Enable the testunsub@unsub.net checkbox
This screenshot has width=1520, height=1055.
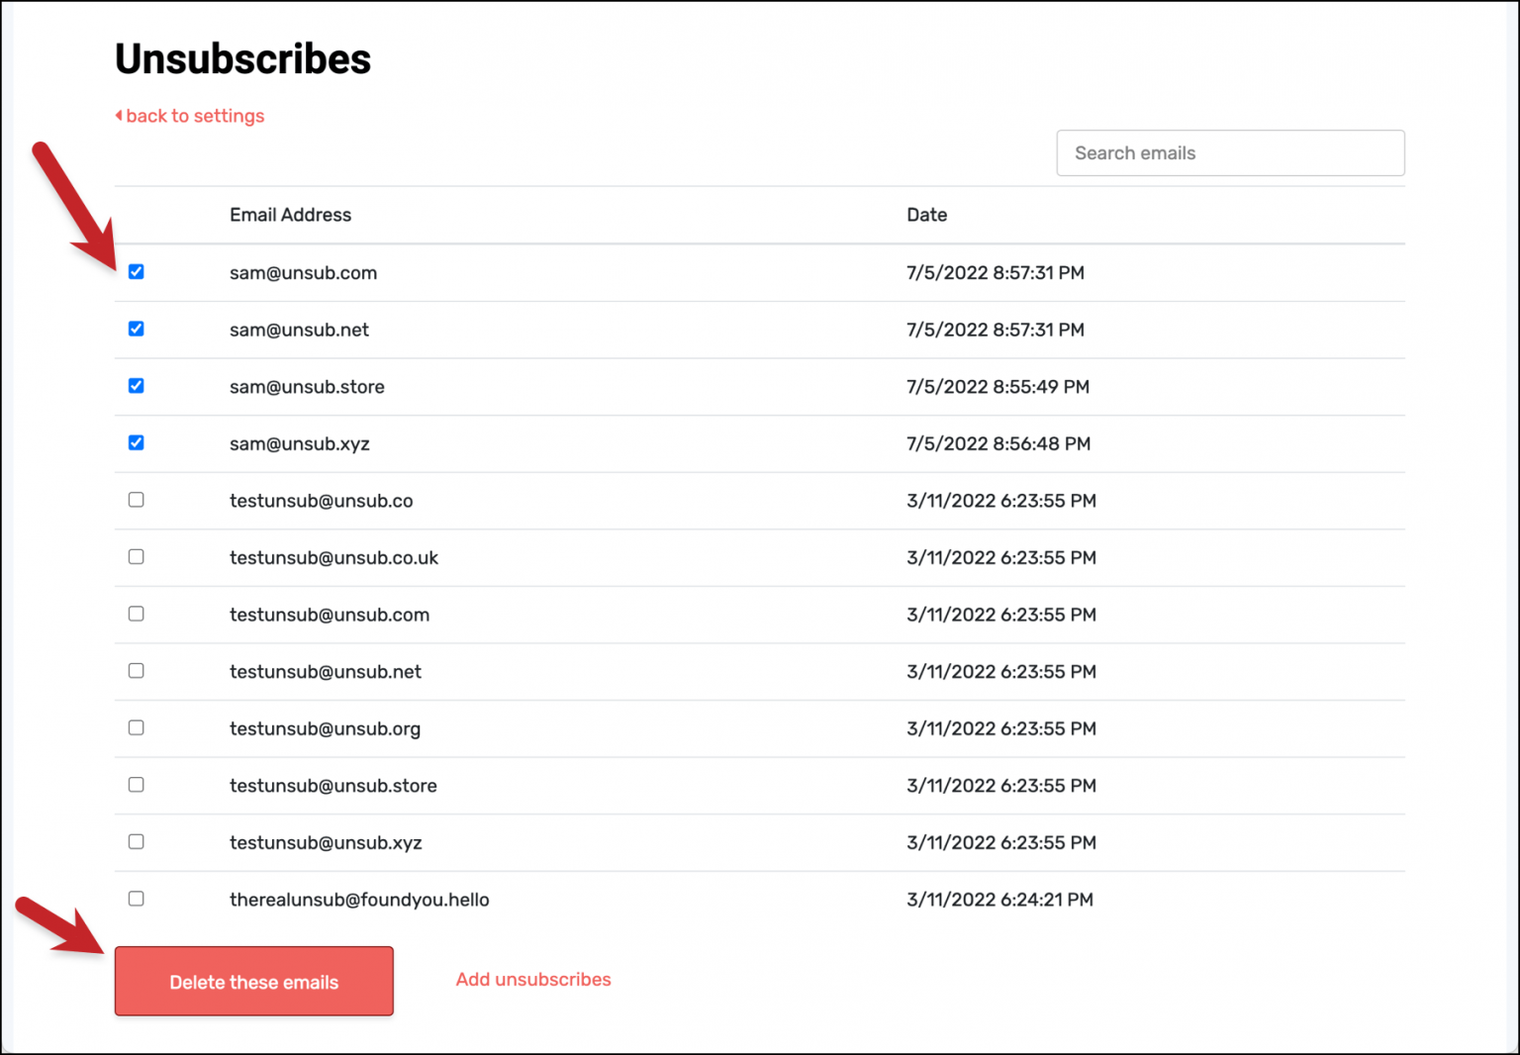(137, 671)
